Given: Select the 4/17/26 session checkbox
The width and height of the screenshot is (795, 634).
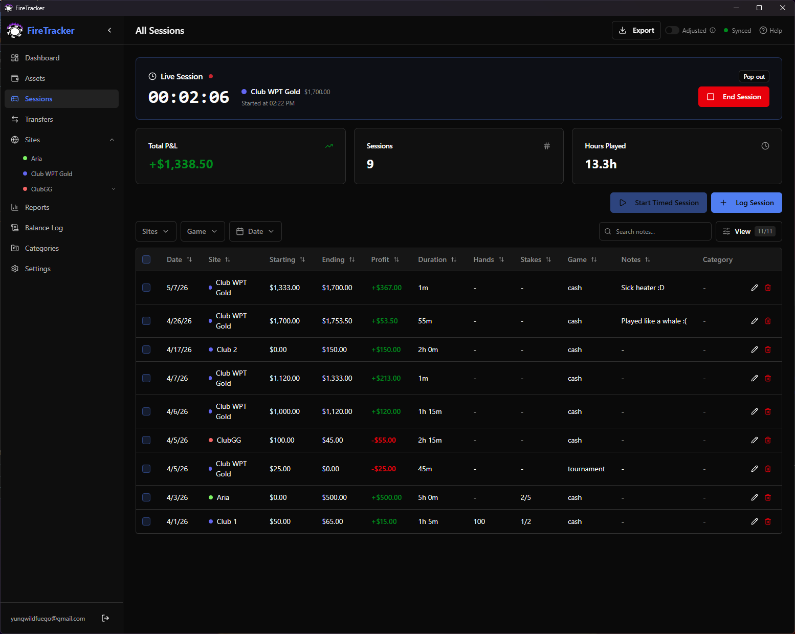Looking at the screenshot, I should click(x=146, y=349).
